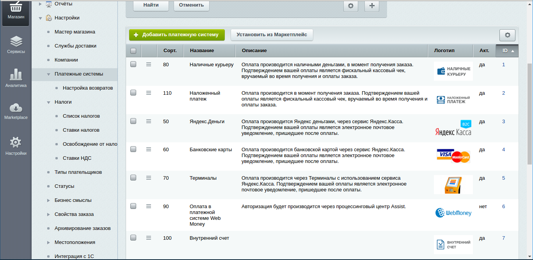
Task: Open the Аналитика sidebar section
Action: click(16, 78)
